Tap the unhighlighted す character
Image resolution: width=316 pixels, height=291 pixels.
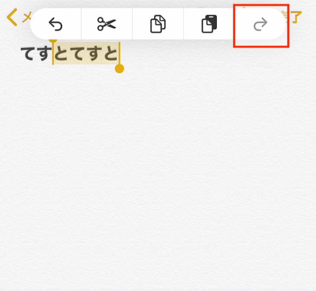(x=45, y=54)
